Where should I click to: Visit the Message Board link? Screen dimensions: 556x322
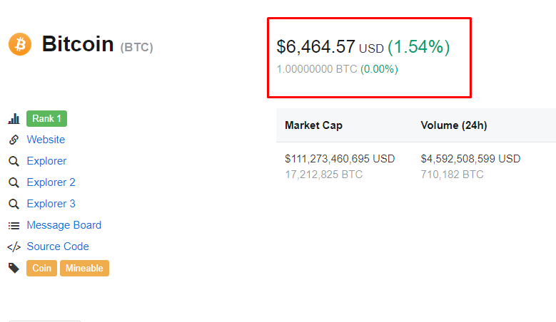click(64, 225)
